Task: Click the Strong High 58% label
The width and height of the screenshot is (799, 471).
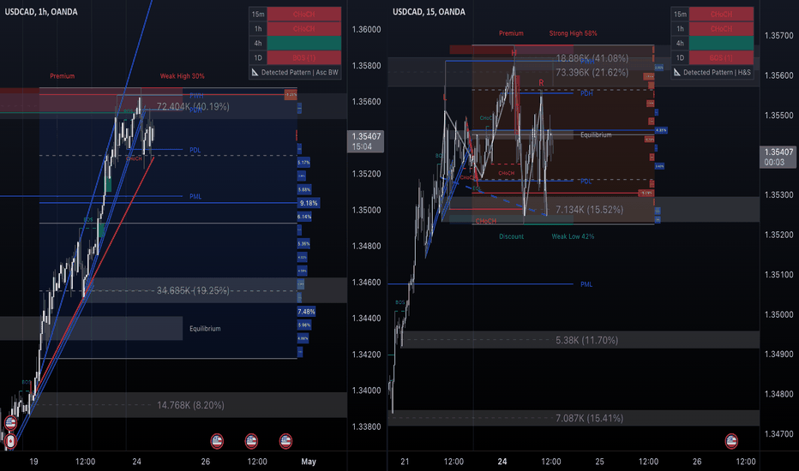Action: pos(573,33)
